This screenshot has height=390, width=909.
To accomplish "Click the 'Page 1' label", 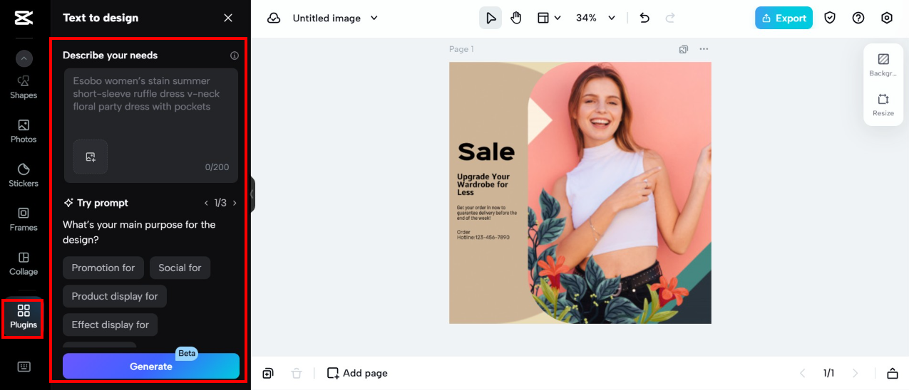I will click(x=461, y=49).
